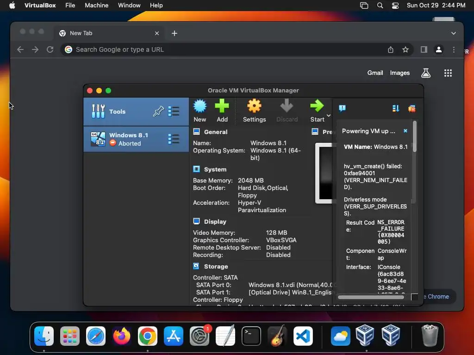This screenshot has height=355, width=474.
Task: Open Visual Studio Code from the Dock
Action: [x=303, y=336]
